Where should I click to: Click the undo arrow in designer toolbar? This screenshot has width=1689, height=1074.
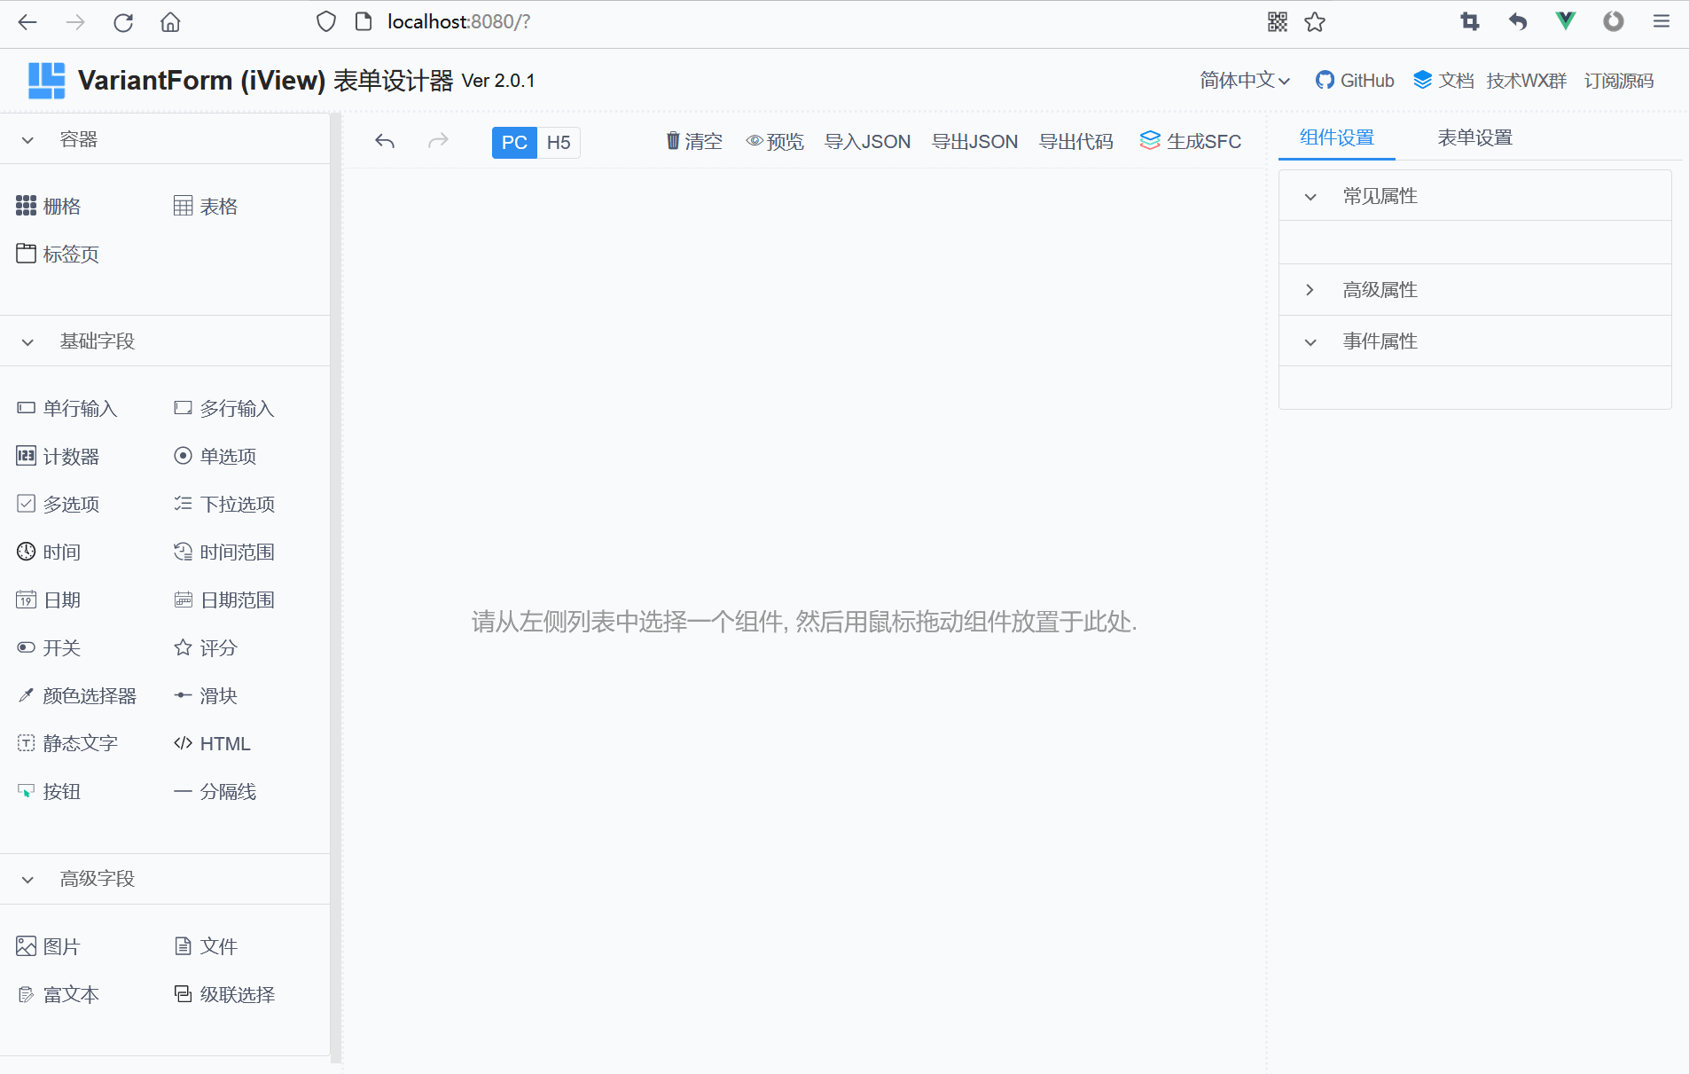click(x=385, y=141)
